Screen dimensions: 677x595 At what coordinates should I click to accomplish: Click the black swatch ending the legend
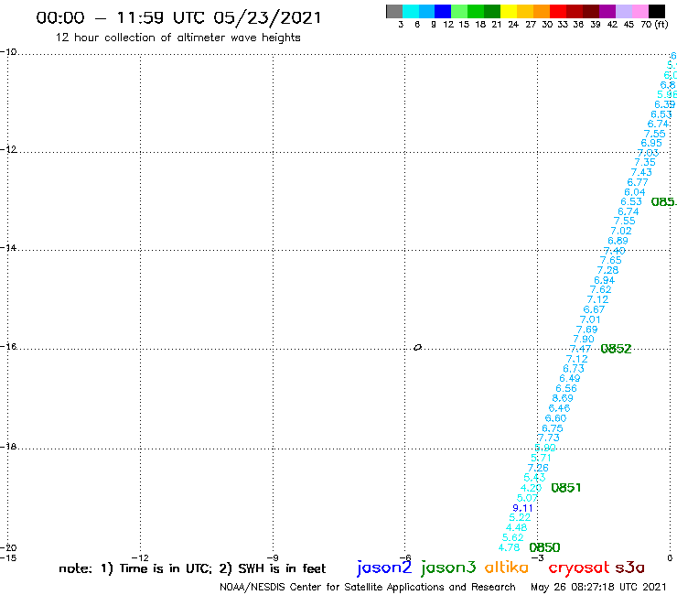[657, 11]
